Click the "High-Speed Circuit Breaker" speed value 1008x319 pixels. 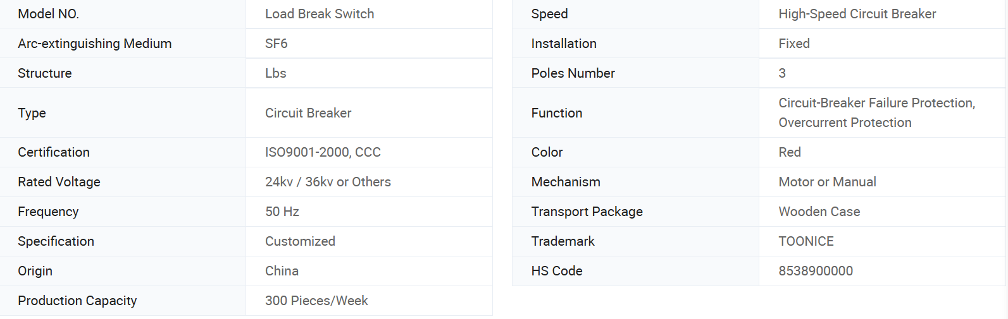(x=857, y=14)
